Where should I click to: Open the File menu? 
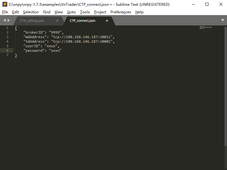5,12
